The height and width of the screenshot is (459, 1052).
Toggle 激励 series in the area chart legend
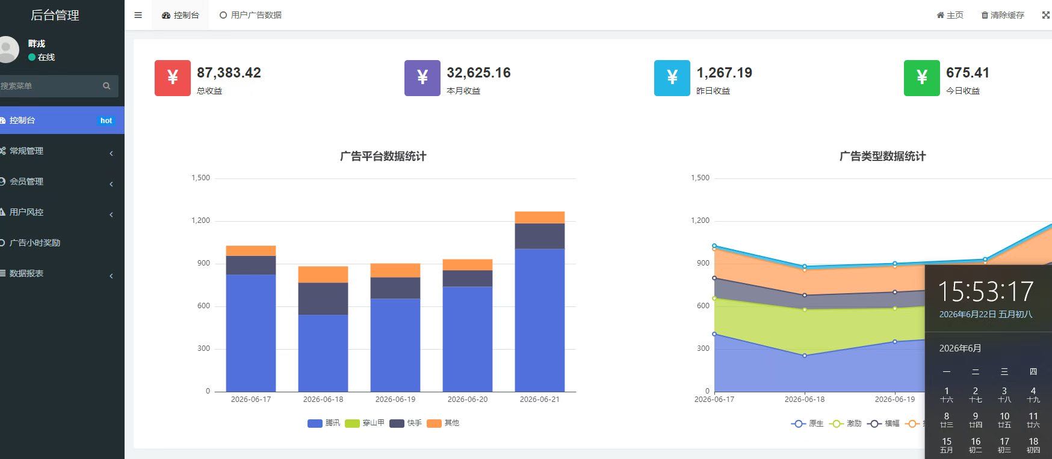pos(845,424)
